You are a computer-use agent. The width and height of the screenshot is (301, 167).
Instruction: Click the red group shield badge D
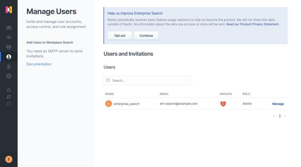click(x=223, y=104)
